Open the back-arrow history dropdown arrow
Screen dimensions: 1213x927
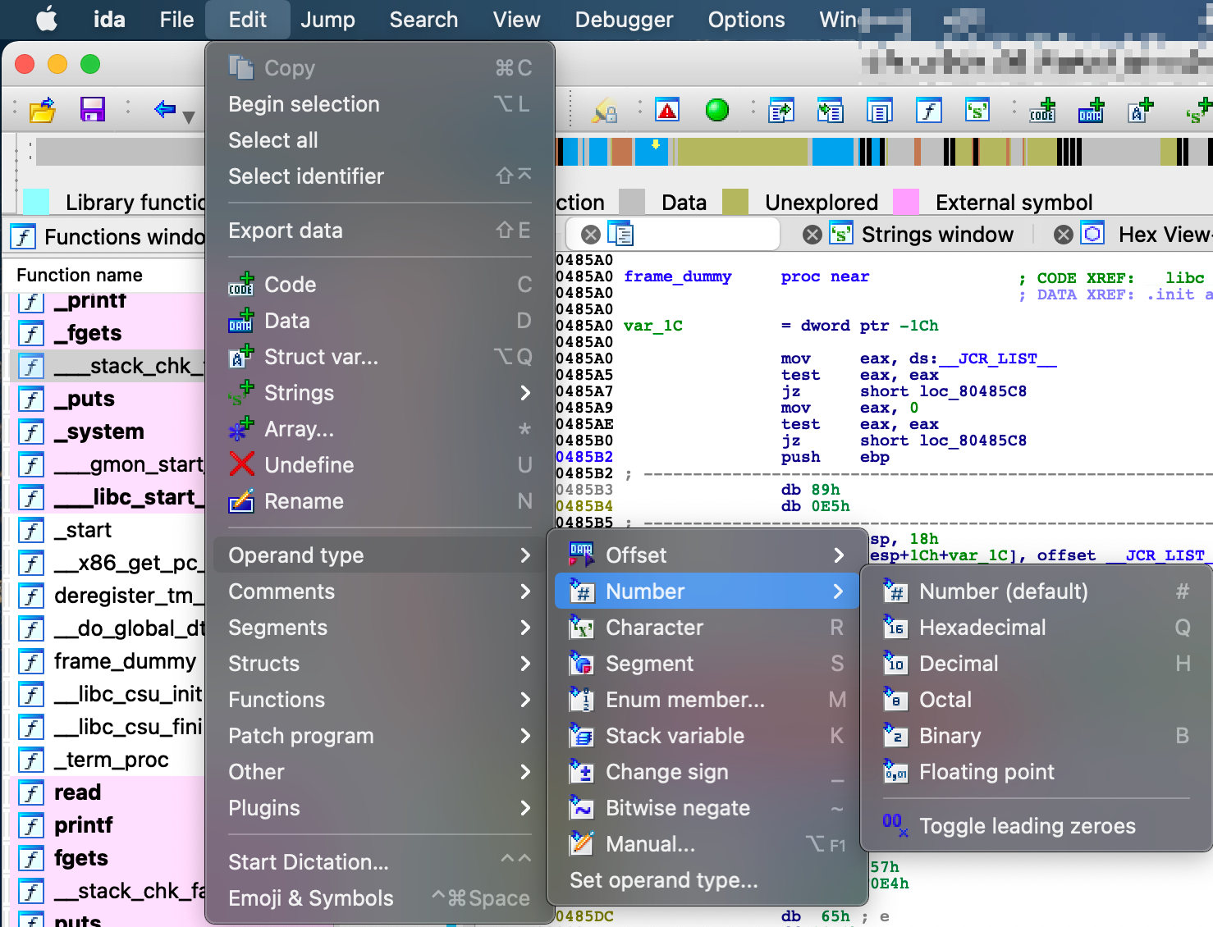189,117
